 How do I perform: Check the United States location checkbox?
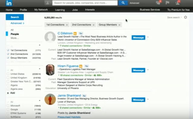click(8, 74)
